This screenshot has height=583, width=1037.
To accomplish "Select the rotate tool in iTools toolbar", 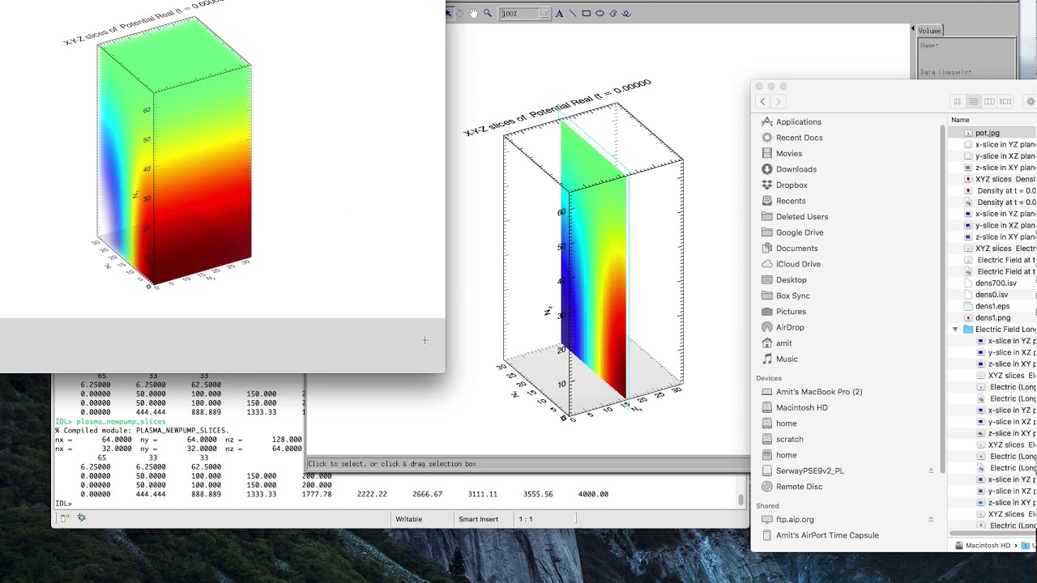I will click(x=460, y=13).
